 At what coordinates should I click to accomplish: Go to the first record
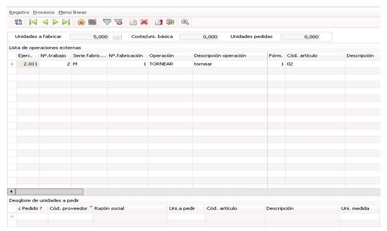click(x=33, y=22)
